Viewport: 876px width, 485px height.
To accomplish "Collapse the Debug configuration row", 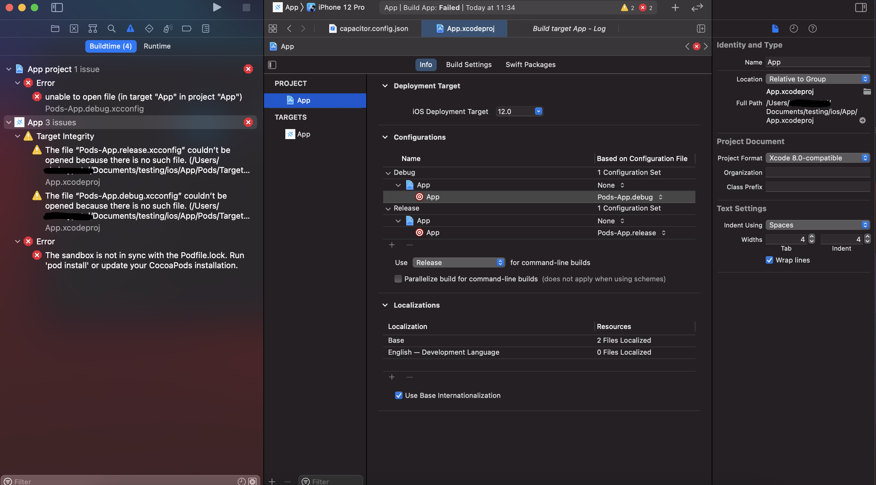I will click(x=388, y=173).
